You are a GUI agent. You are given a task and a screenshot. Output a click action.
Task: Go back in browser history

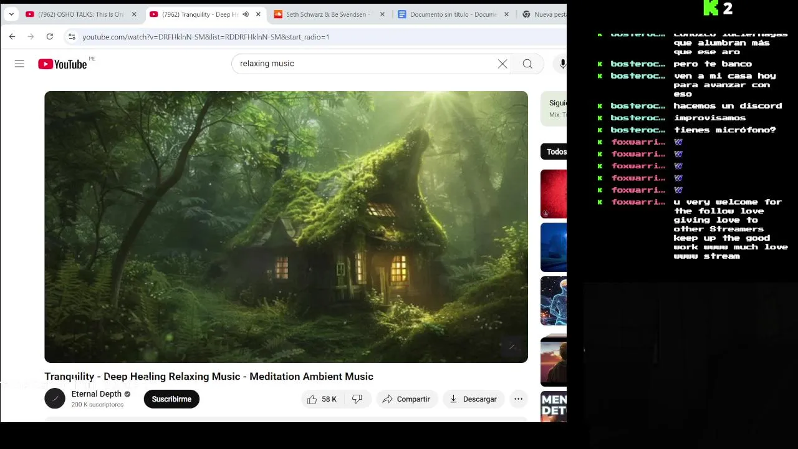12,37
